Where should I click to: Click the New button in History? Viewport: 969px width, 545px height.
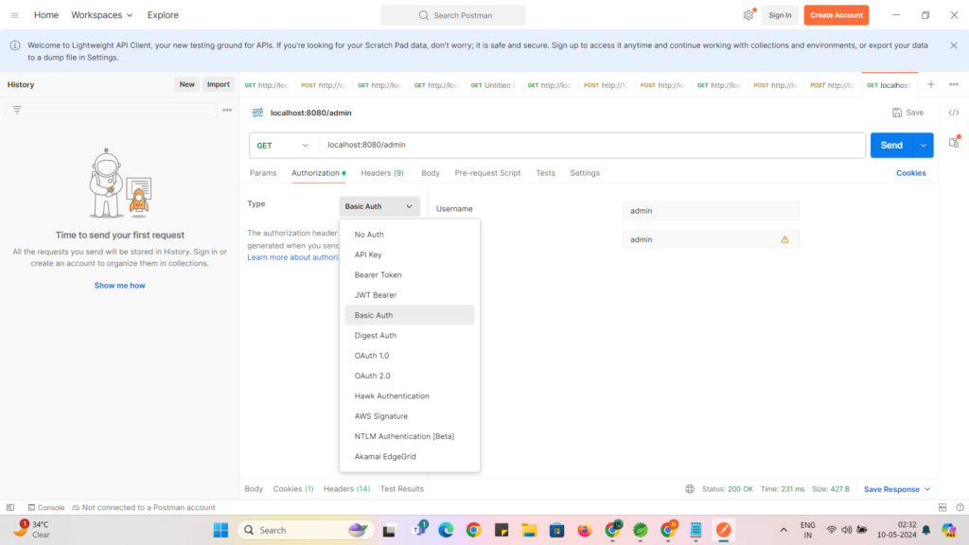(186, 84)
